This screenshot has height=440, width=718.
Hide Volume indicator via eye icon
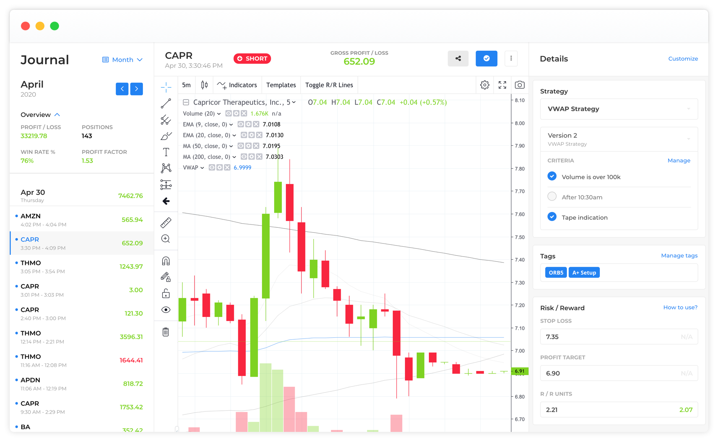pyautogui.click(x=229, y=114)
